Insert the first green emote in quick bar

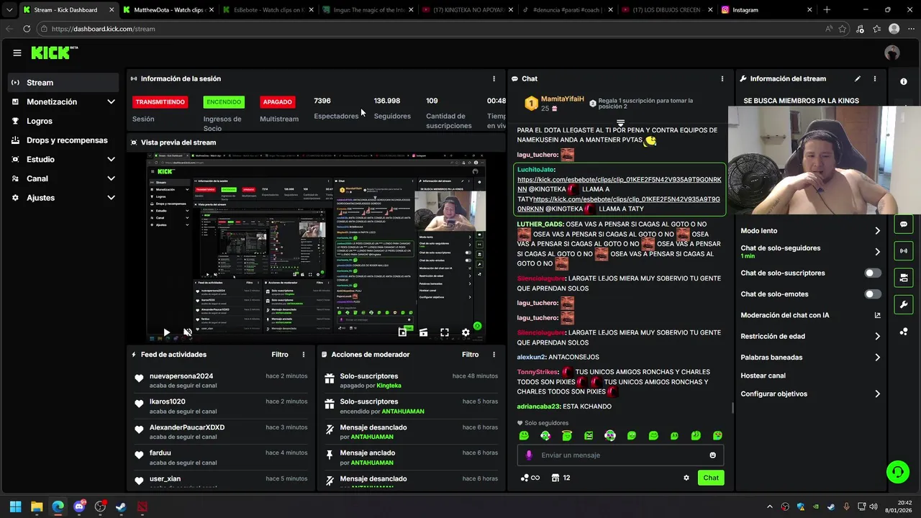(524, 435)
